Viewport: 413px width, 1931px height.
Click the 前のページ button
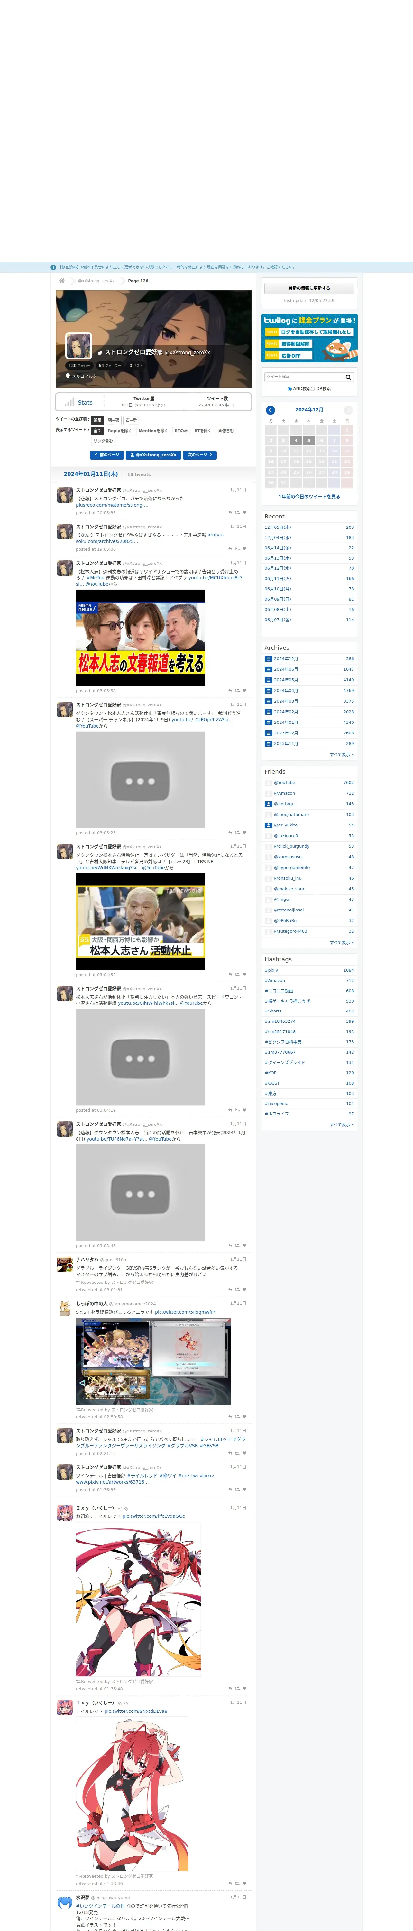106,455
